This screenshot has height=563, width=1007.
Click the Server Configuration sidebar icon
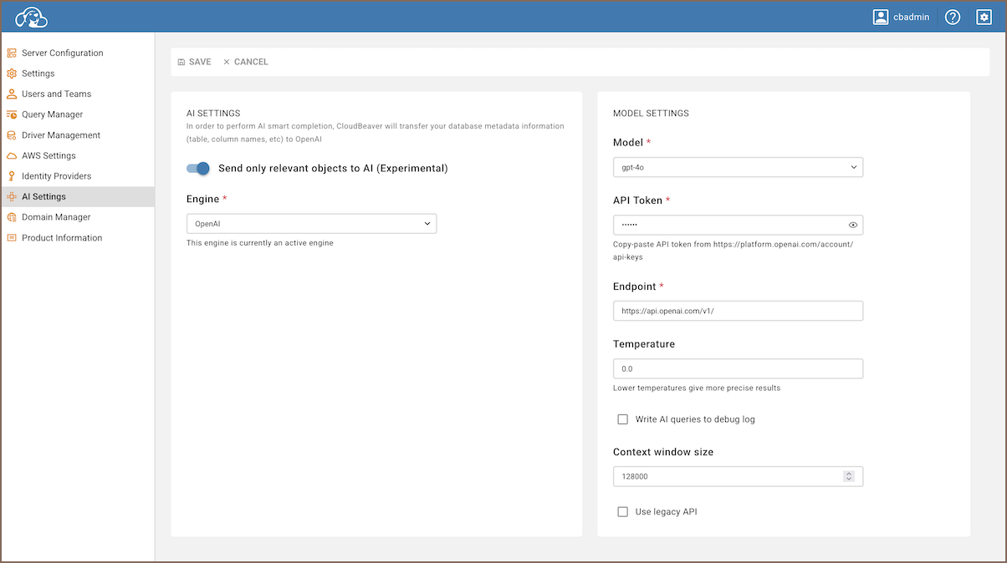[12, 53]
